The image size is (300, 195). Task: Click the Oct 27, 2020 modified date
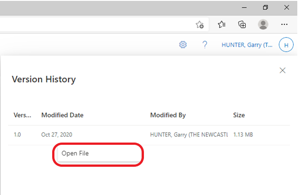(x=57, y=135)
